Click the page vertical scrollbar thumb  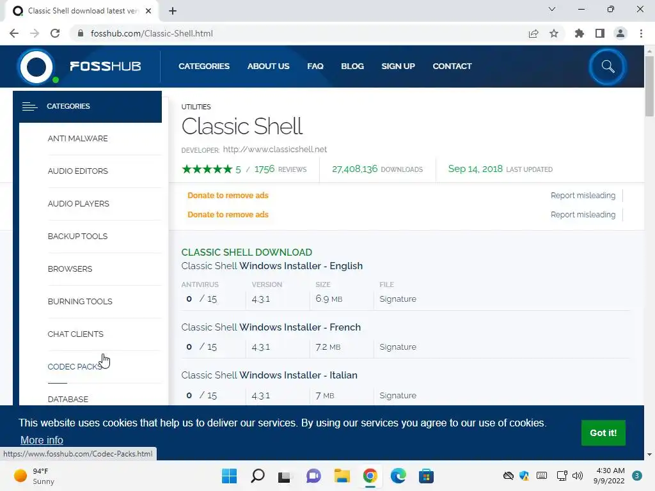649,86
